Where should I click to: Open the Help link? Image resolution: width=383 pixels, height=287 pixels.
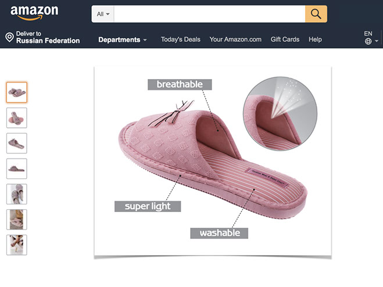(315, 40)
